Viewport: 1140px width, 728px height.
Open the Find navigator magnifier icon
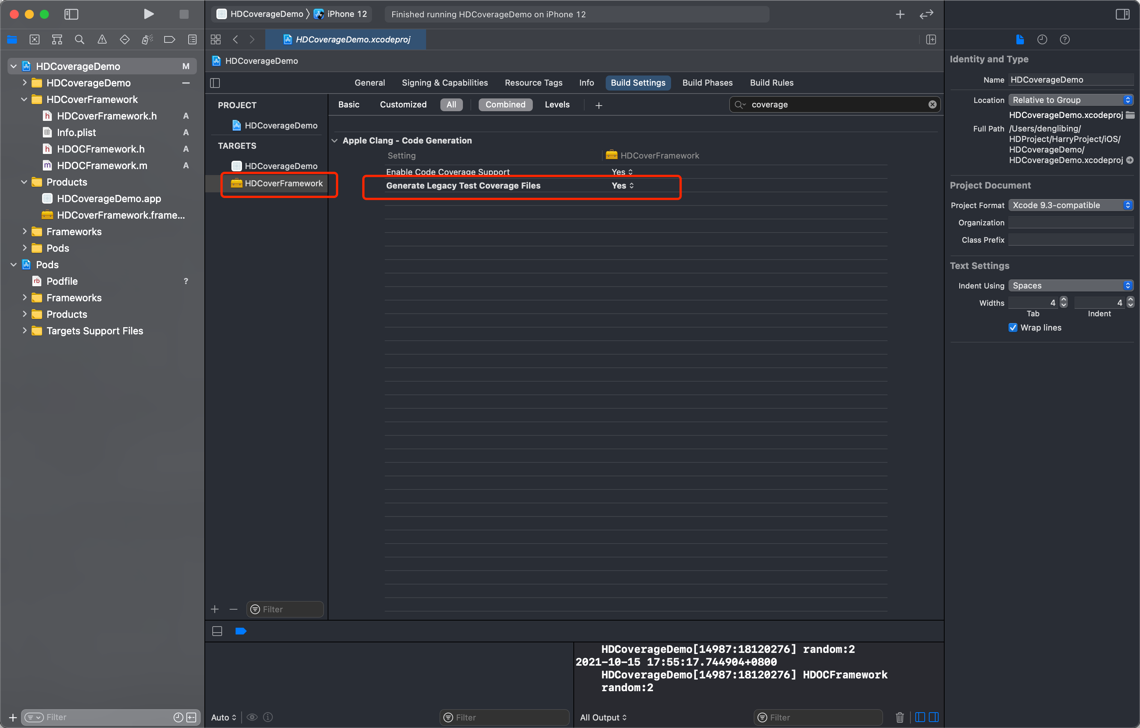coord(80,39)
